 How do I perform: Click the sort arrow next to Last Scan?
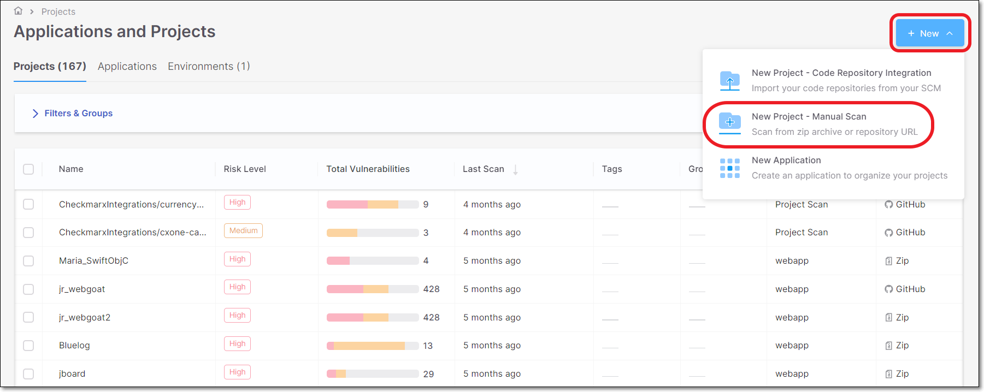pyautogui.click(x=515, y=170)
